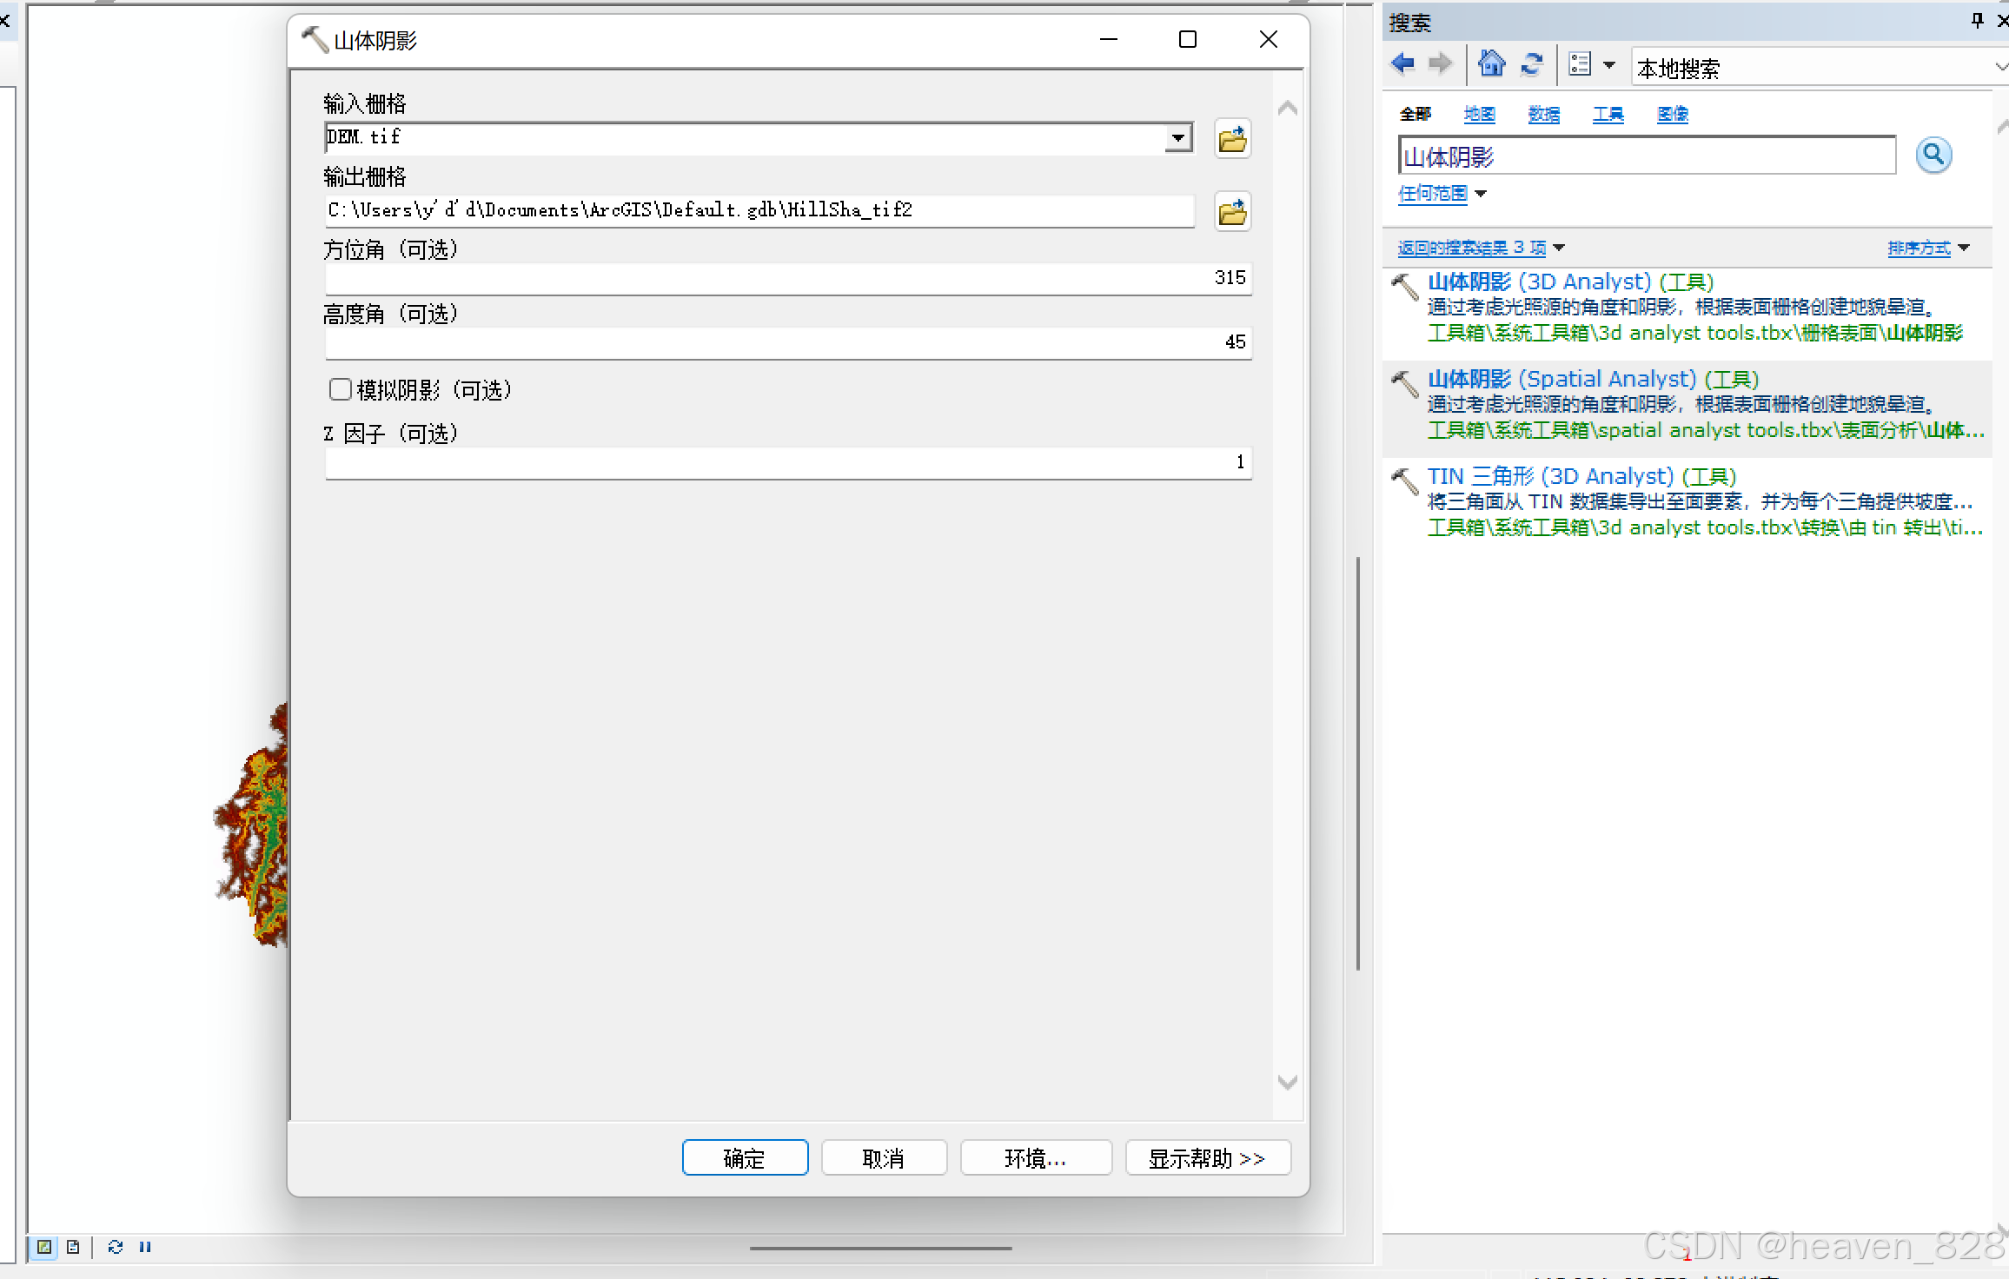Click the home icon in search panel
The width and height of the screenshot is (2009, 1279).
click(1491, 64)
